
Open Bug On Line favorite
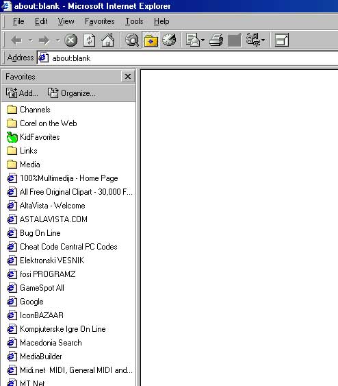point(34,233)
